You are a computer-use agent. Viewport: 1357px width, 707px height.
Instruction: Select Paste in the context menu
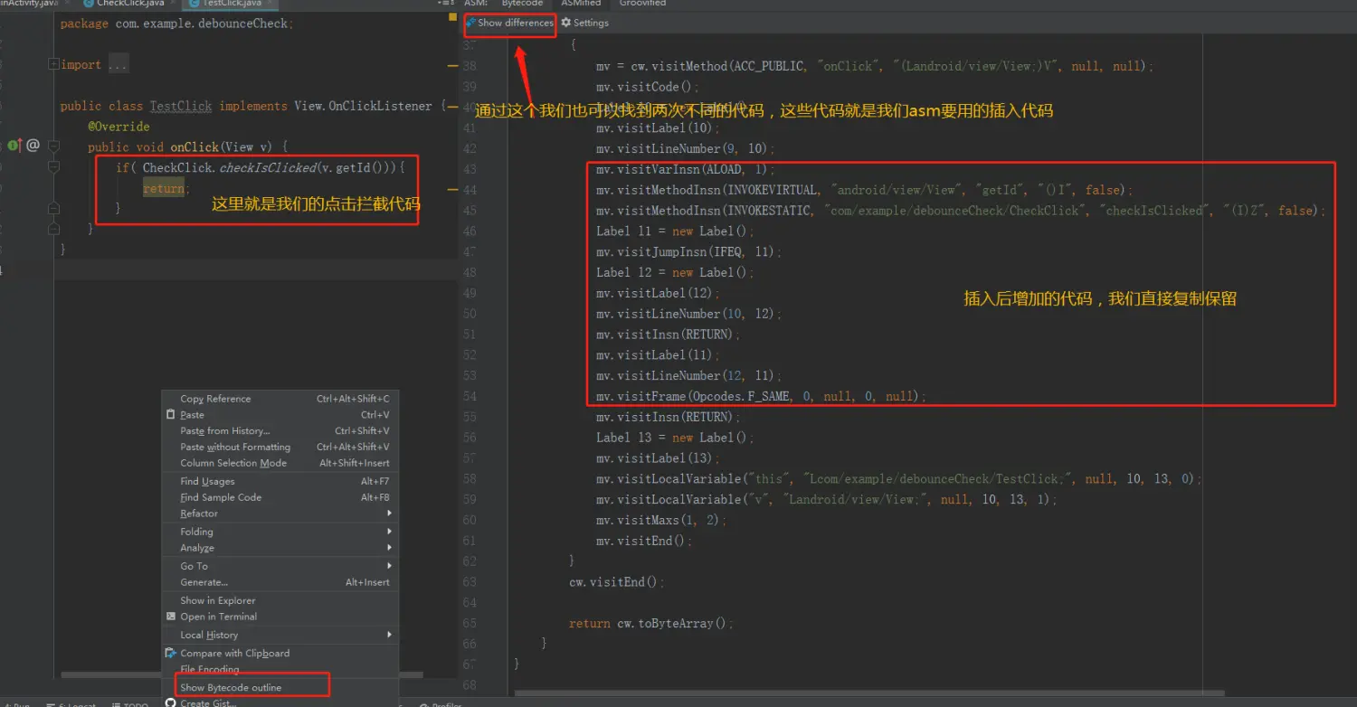click(x=280, y=415)
